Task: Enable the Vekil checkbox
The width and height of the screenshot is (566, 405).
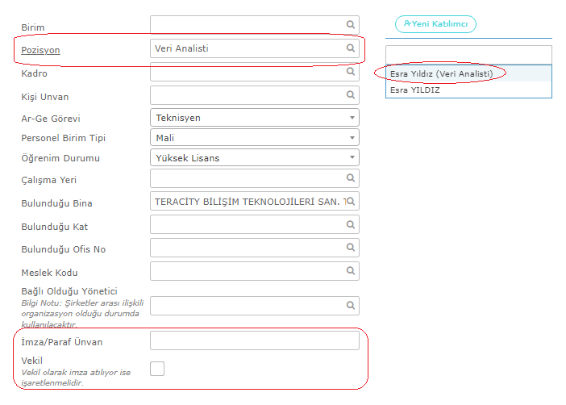Action: (157, 369)
